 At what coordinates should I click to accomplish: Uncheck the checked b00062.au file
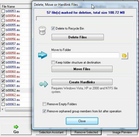point(3,90)
